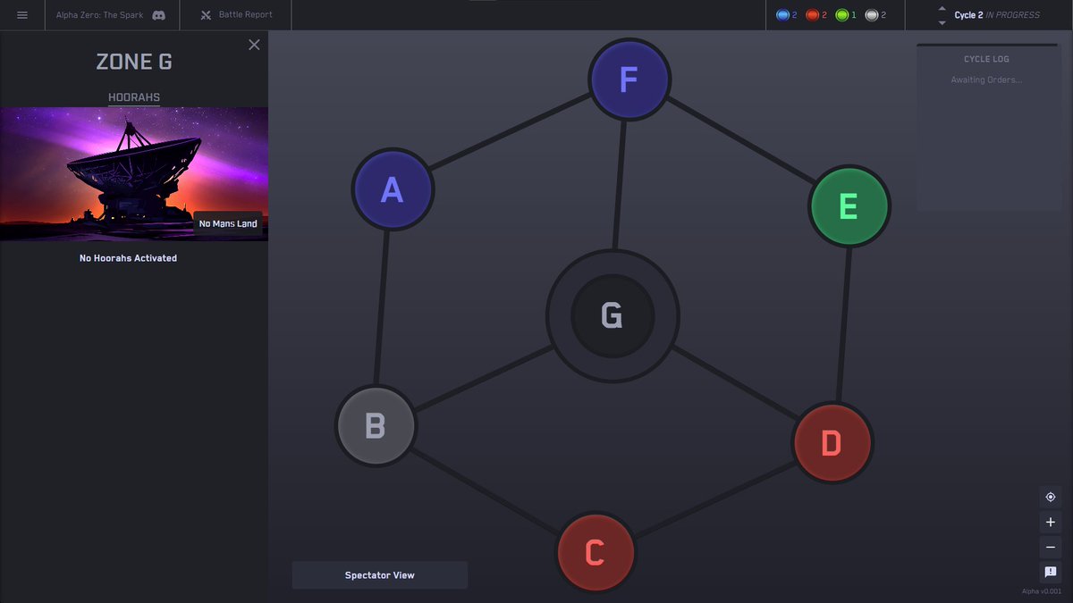This screenshot has width=1073, height=603.
Task: Select the gray team counter icon
Action: tap(871, 15)
